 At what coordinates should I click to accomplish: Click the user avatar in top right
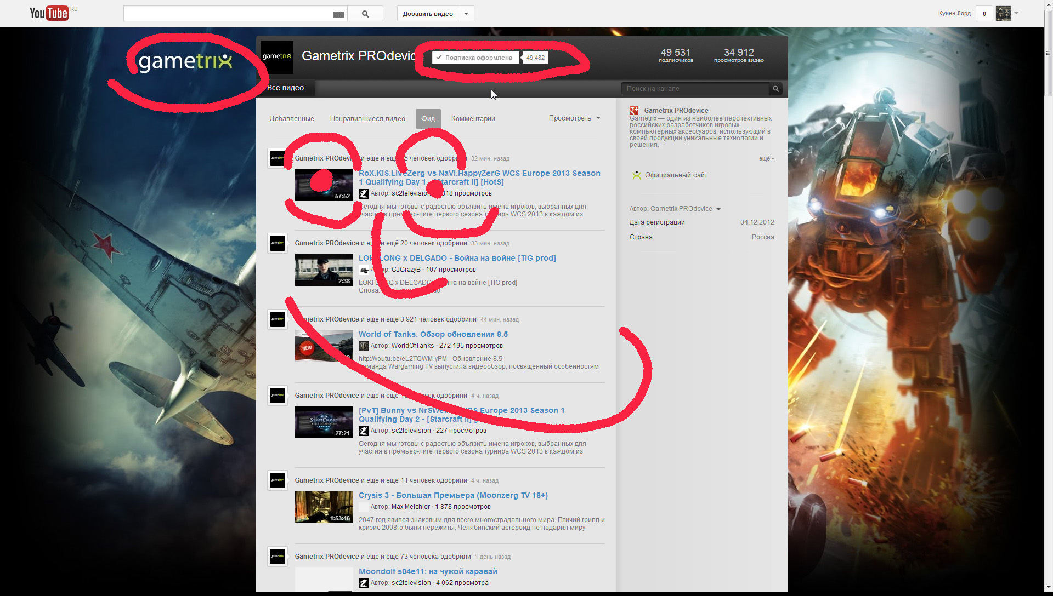pos(1003,14)
